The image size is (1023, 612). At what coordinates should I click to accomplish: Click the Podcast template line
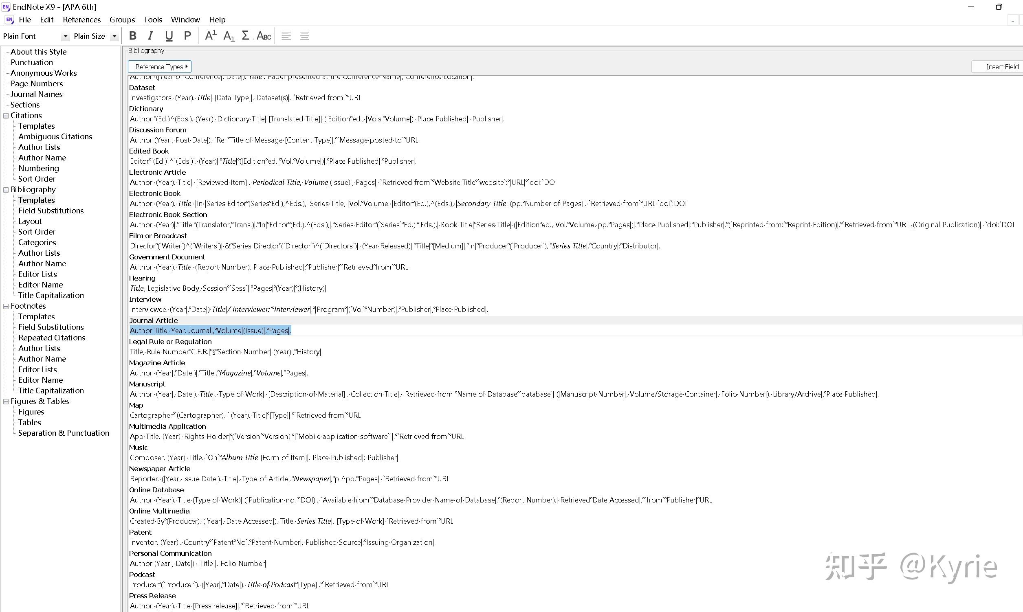260,585
